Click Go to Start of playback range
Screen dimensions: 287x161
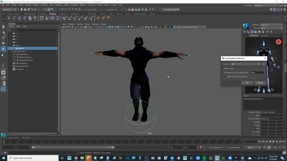click(260, 141)
